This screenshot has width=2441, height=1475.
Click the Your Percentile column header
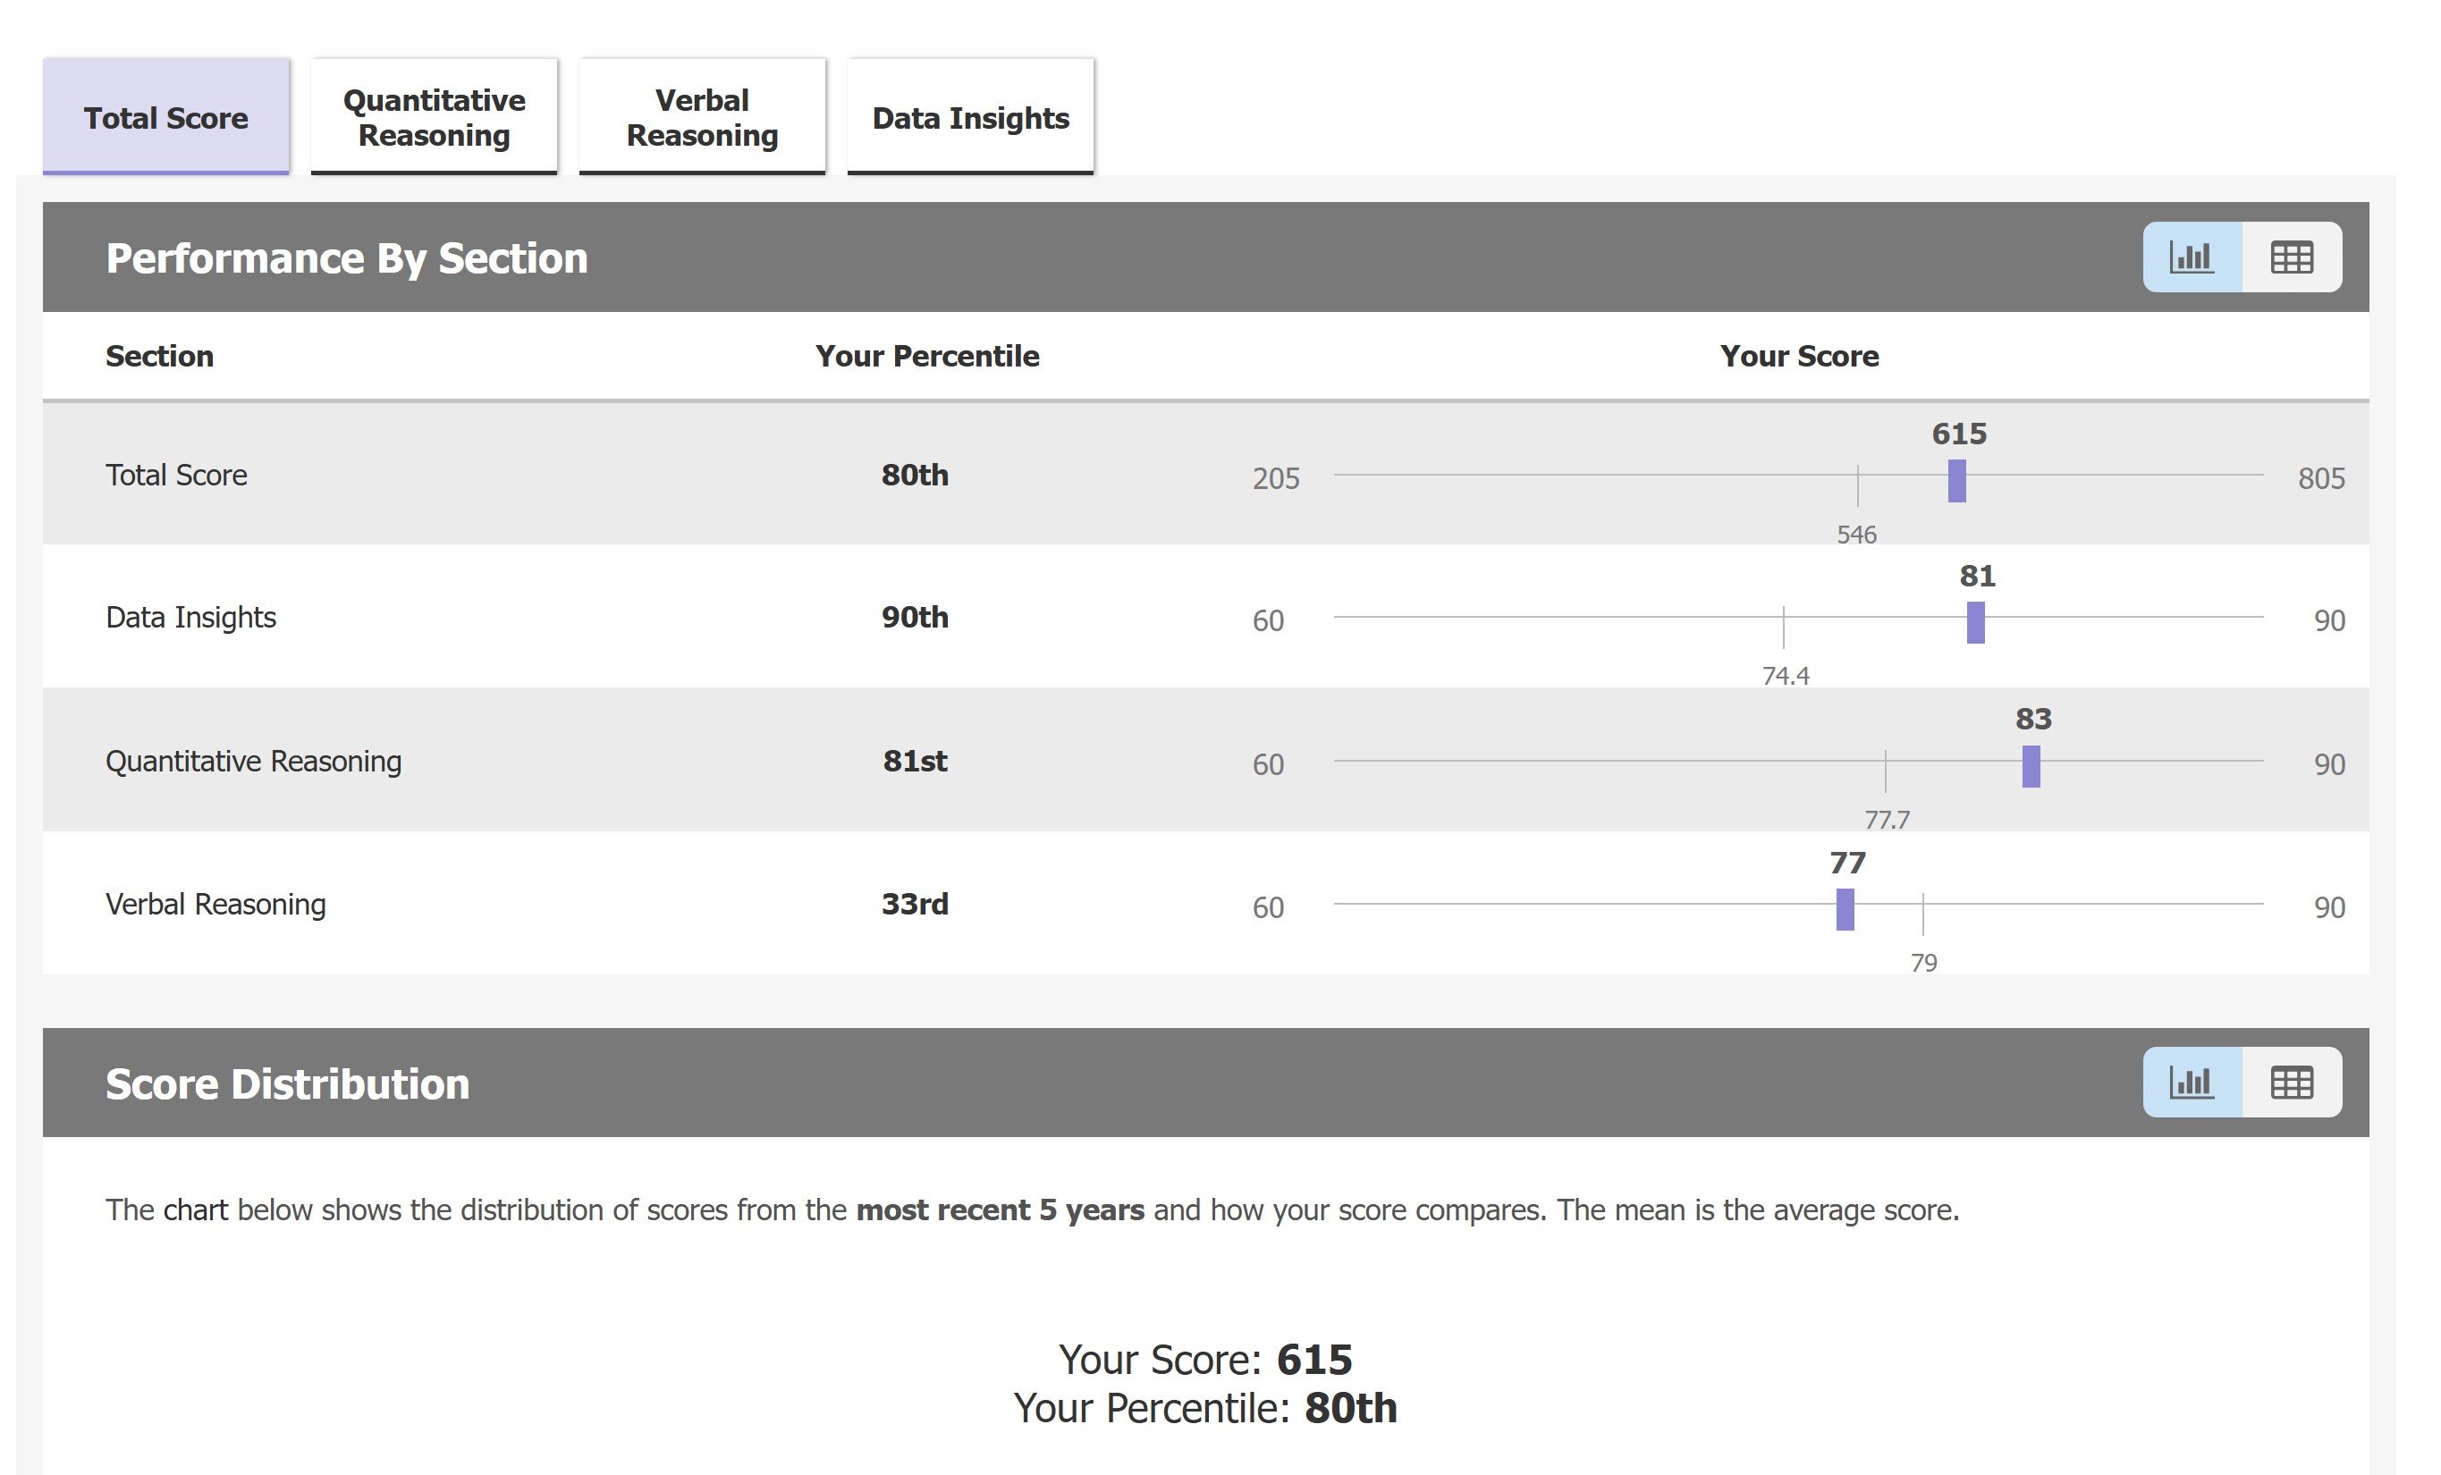926,356
